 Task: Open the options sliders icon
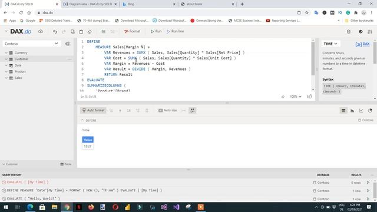tap(370, 32)
